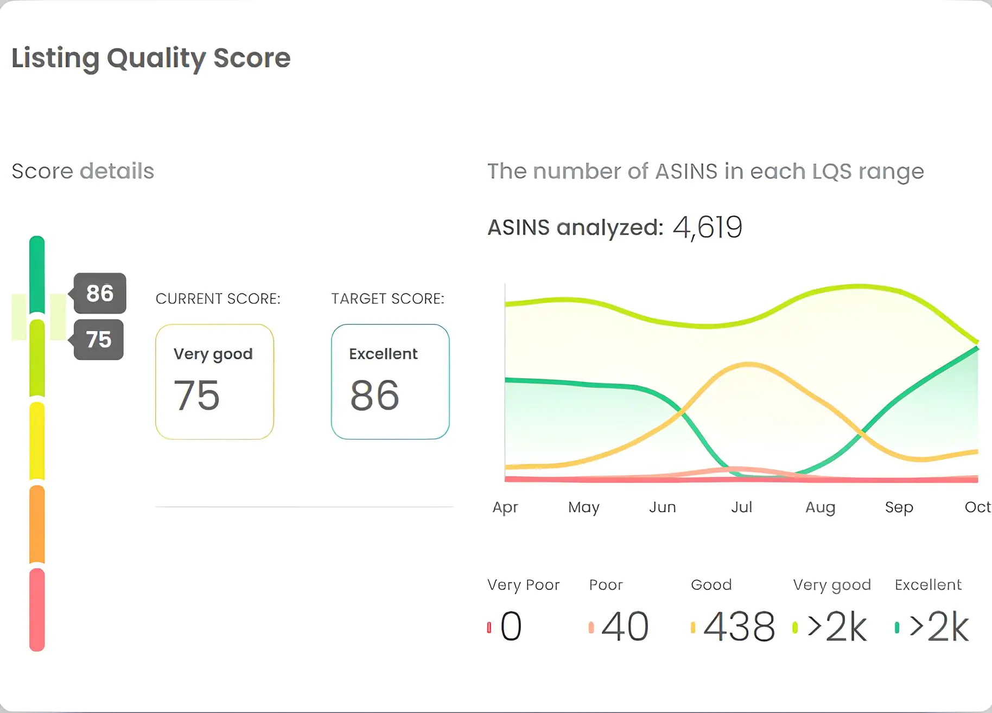Click the lime green scale segment
992x713 pixels.
coord(37,358)
